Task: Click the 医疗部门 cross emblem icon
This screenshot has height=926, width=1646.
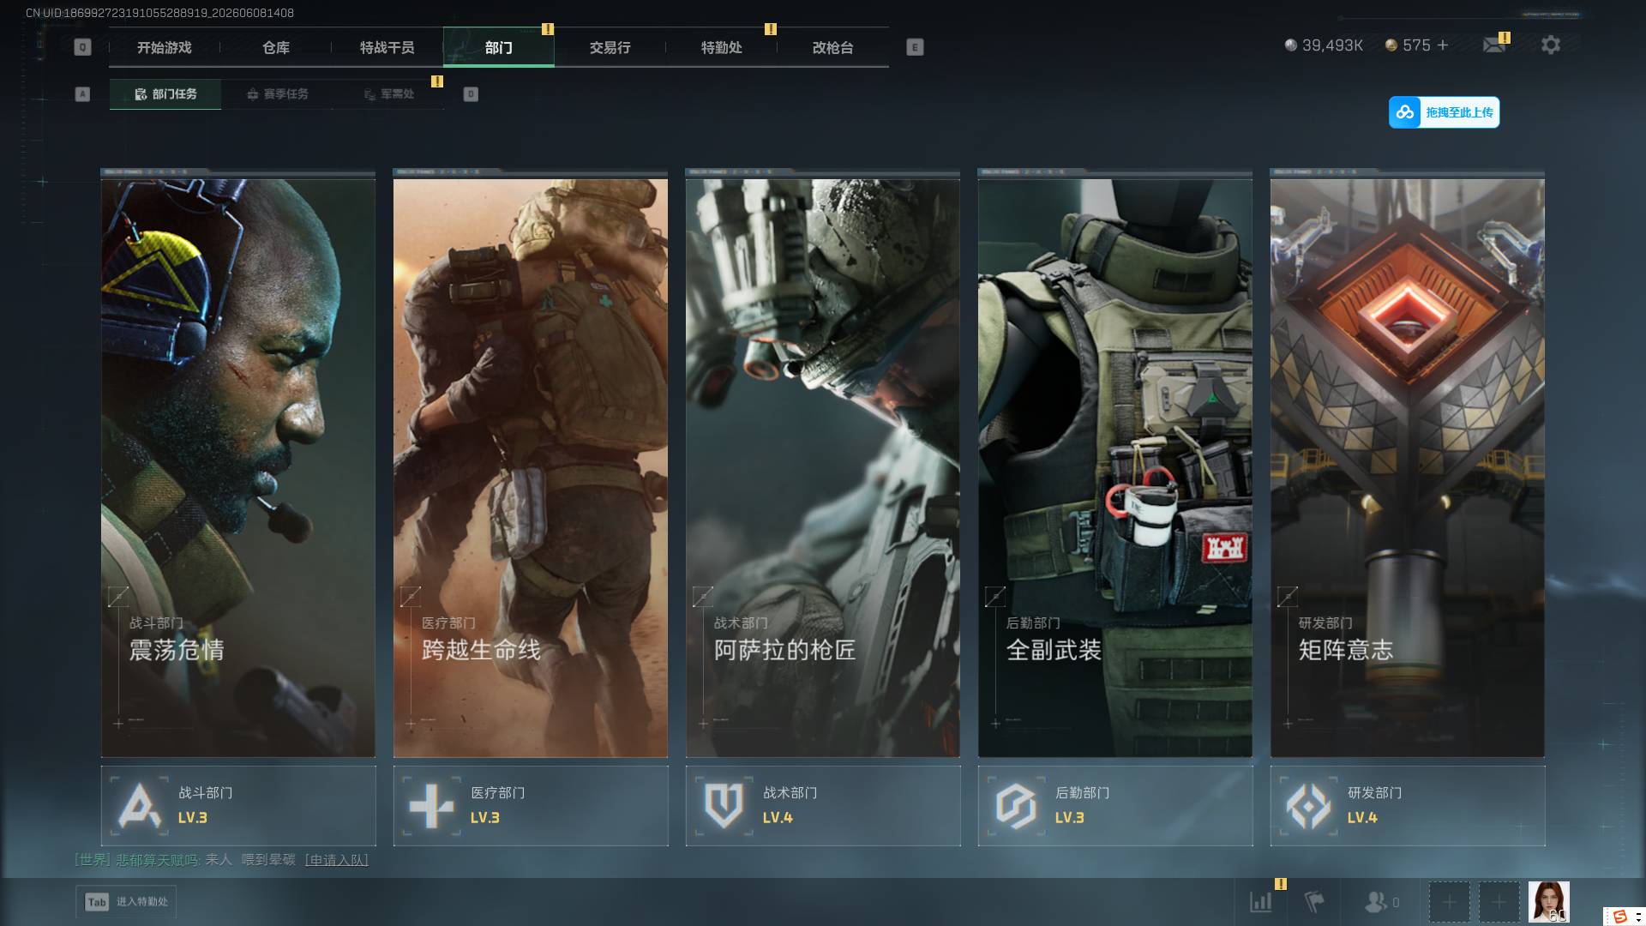Action: (x=431, y=806)
